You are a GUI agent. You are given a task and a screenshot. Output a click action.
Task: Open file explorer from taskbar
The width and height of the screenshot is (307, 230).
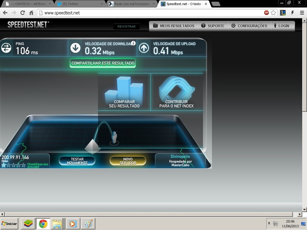57,223
